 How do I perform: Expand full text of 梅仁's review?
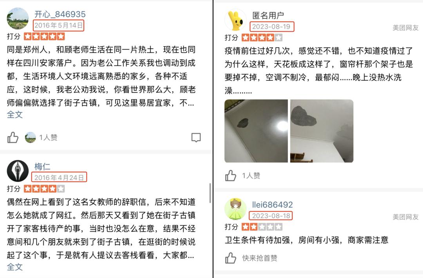point(14,267)
